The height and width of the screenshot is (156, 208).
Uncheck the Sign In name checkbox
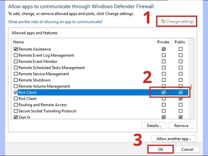click(x=16, y=117)
